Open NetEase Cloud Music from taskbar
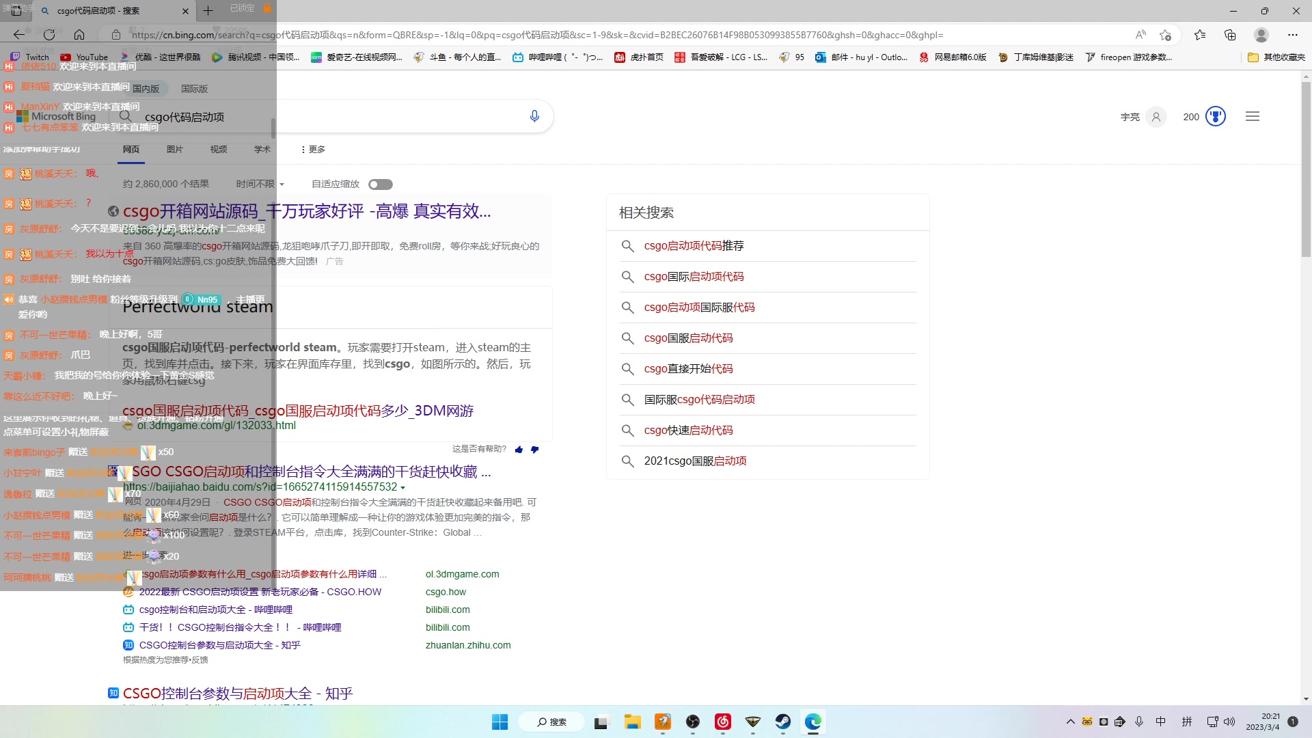Image resolution: width=1312 pixels, height=738 pixels. (722, 722)
